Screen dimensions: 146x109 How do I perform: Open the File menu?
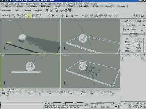[2, 4]
